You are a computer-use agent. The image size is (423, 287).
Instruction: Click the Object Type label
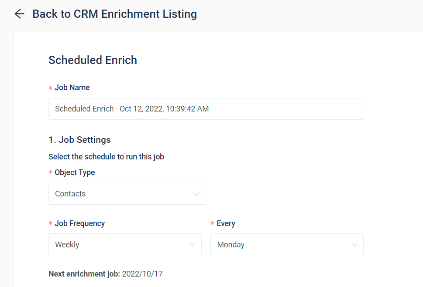tap(75, 172)
